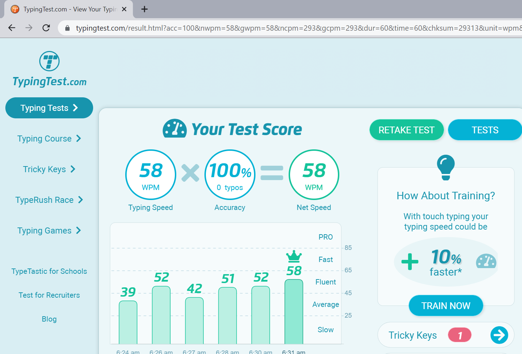The width and height of the screenshot is (522, 354).
Task: Select the TypingTest.com browser tab
Action: click(x=69, y=9)
